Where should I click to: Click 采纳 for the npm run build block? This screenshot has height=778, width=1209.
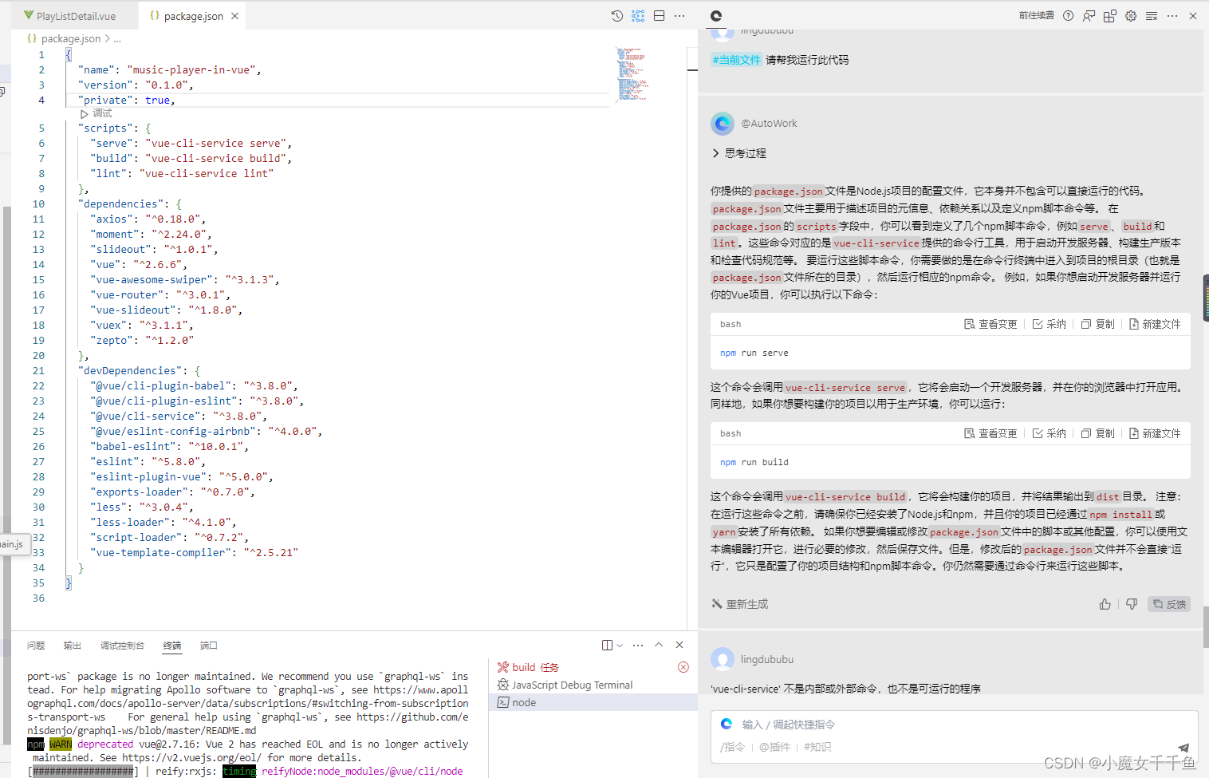[x=1050, y=433]
